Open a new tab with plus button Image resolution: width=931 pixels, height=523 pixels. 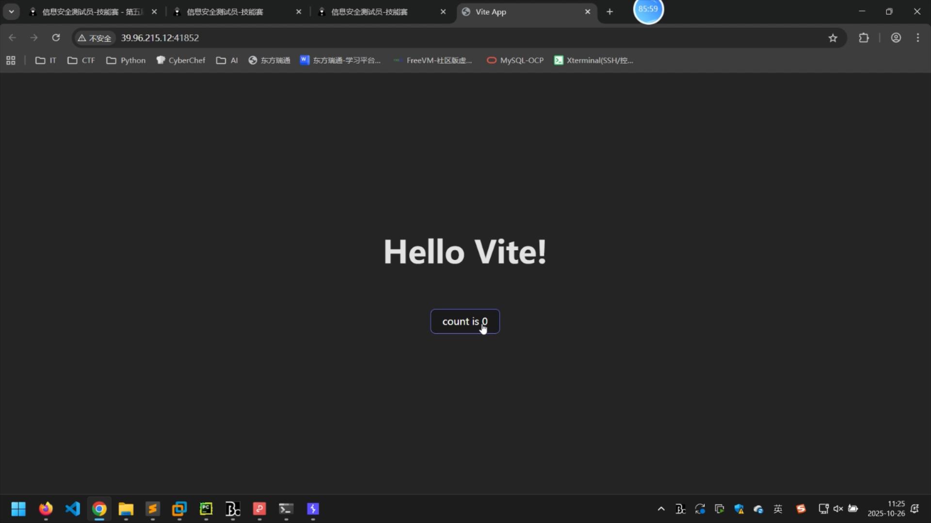(610, 12)
